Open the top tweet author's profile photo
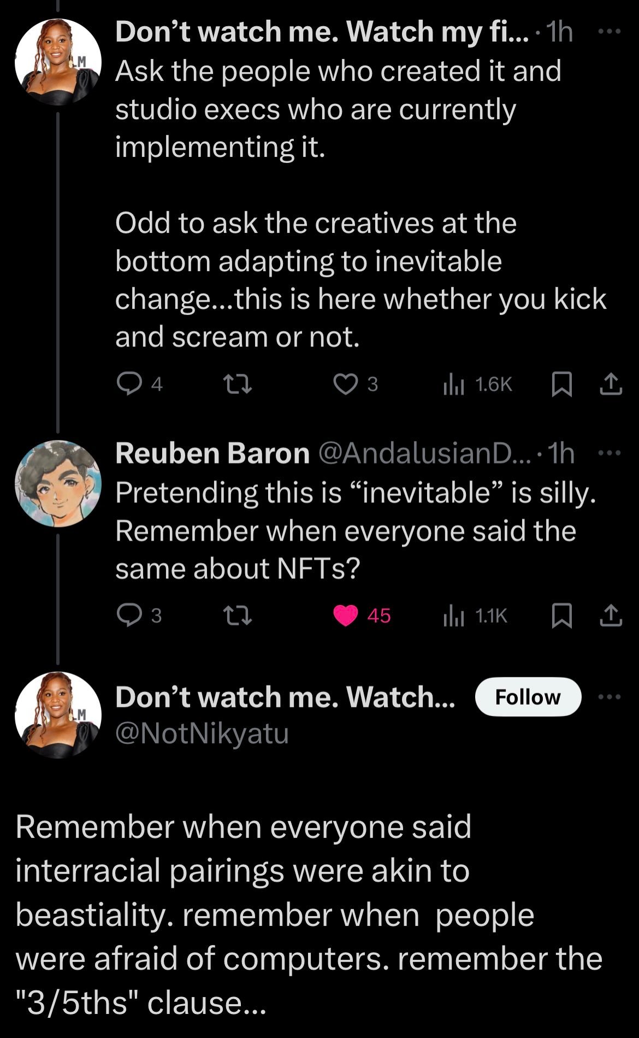This screenshot has height=1038, width=639. 58,61
